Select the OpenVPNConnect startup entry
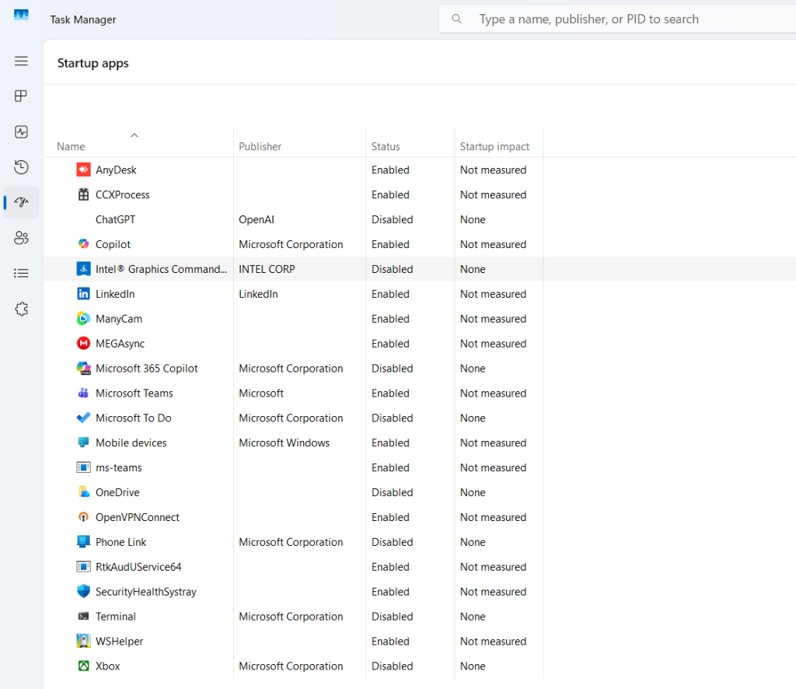The width and height of the screenshot is (796, 689). click(138, 517)
